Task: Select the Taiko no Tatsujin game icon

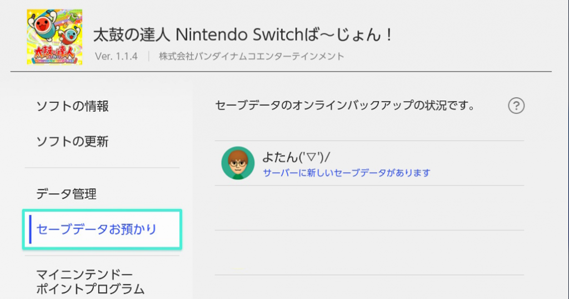Action: (x=54, y=37)
